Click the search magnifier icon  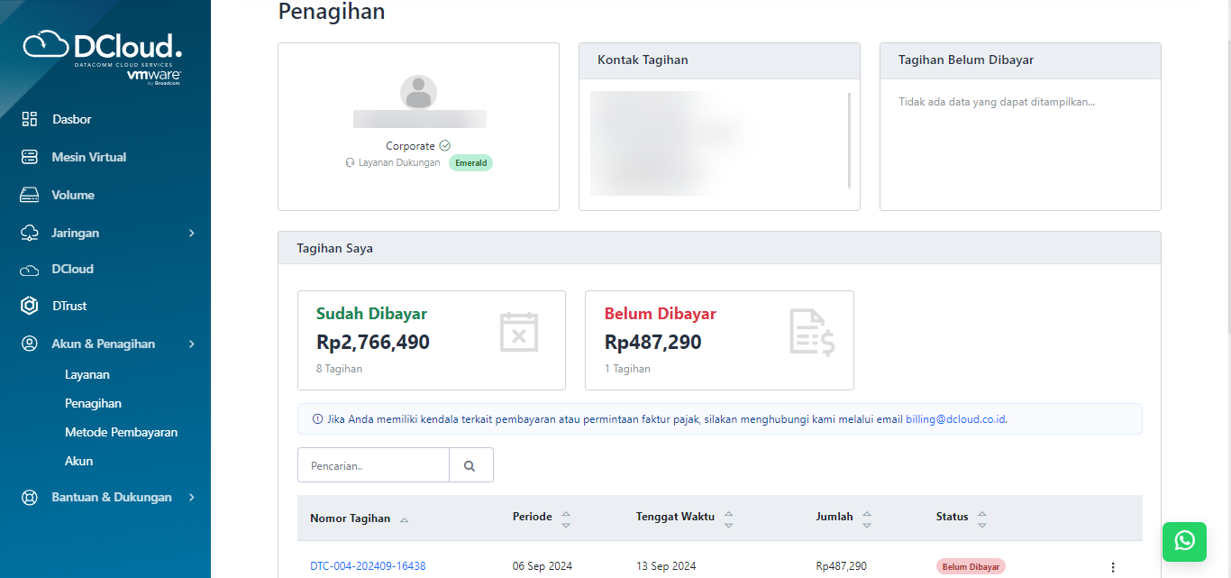pyautogui.click(x=470, y=464)
